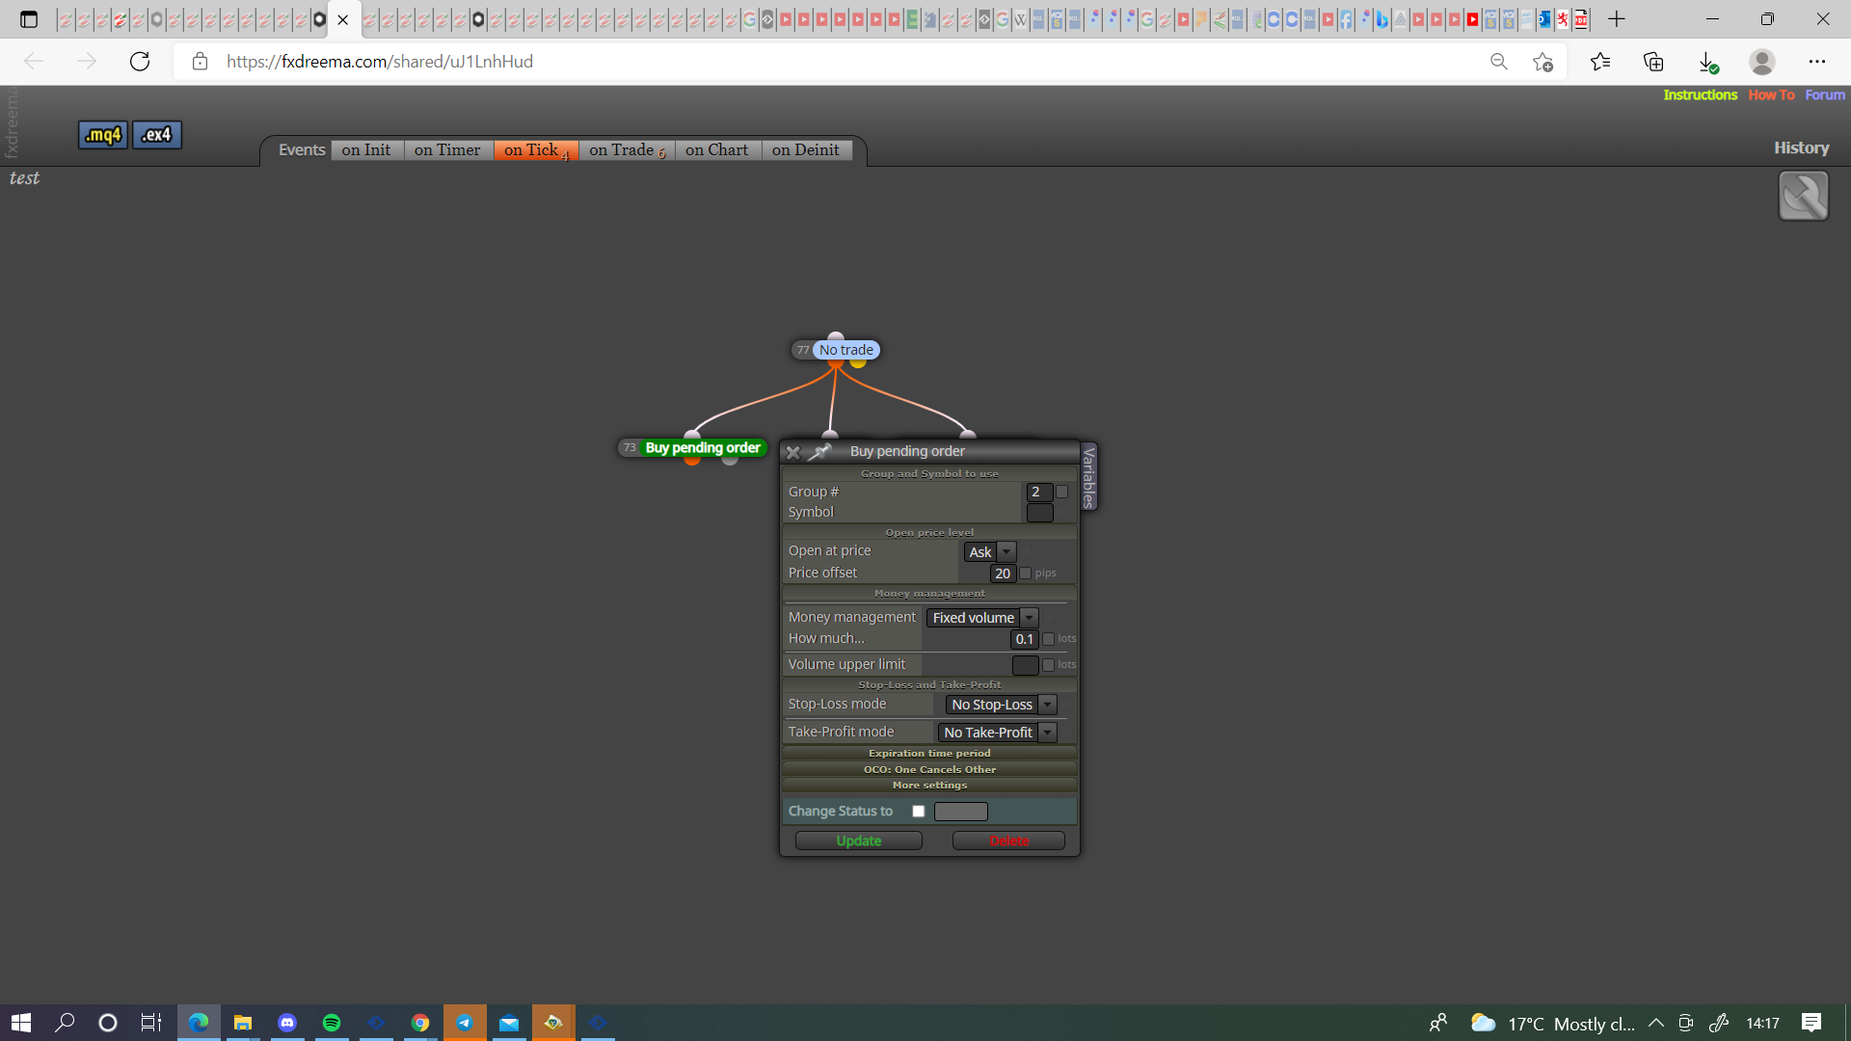Viewport: 1851px width, 1041px height.
Task: Open Spotify from the taskbar
Action: point(332,1023)
